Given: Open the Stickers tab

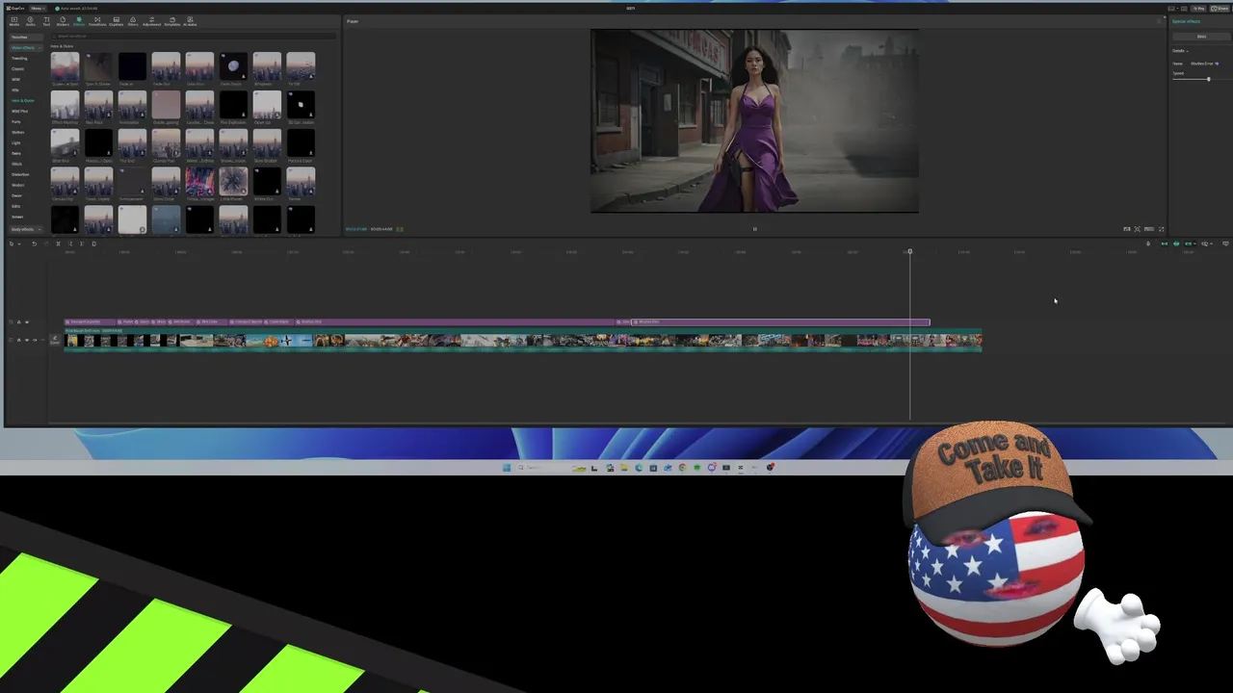Looking at the screenshot, I should (63, 21).
